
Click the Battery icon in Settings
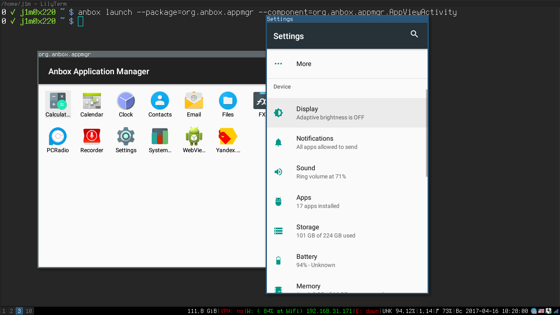(278, 260)
